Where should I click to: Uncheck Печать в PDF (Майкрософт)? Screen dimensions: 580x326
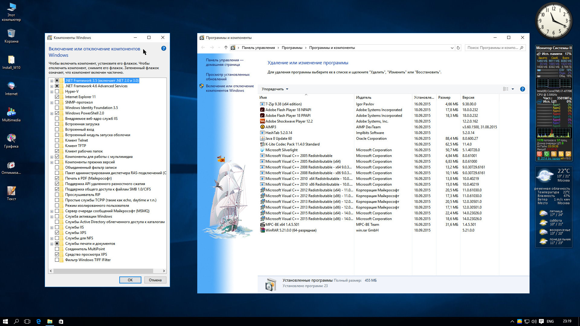point(57,178)
